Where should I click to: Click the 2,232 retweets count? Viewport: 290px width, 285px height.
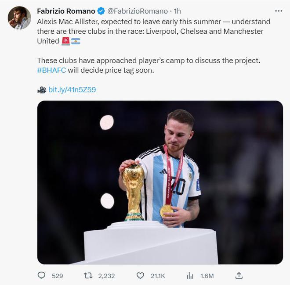click(106, 276)
